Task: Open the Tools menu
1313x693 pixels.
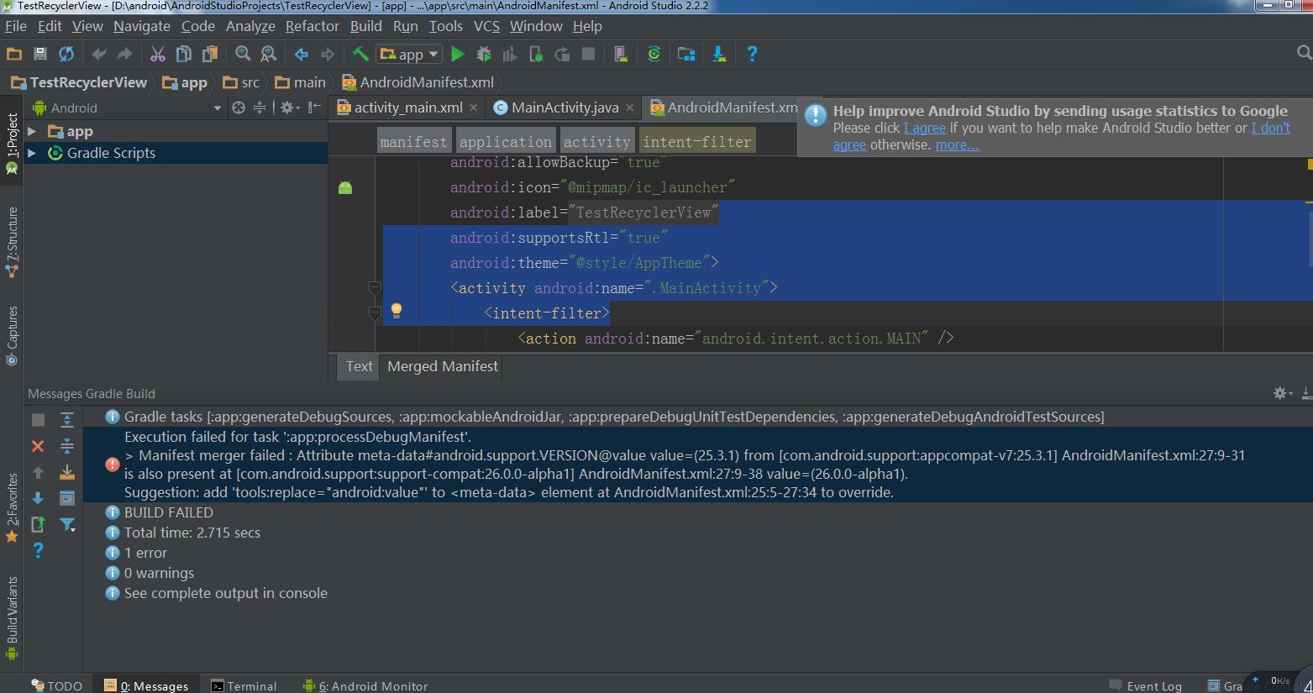Action: point(445,26)
